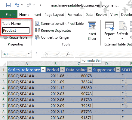The height and width of the screenshot is (120, 132).
Task: Click Convert to Range
Action: coord(52,37)
